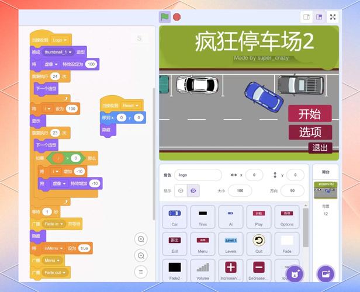
Task: Open the effect dropdown in change effect block
Action: tap(59, 183)
